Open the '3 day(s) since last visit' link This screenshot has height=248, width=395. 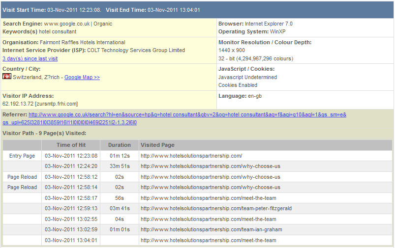pos(30,58)
